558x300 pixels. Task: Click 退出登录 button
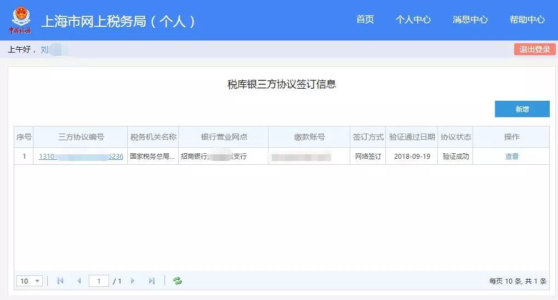534,49
